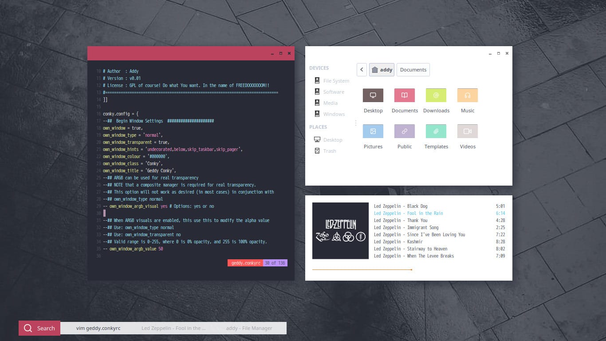Open the Music folder icon
Viewport: 606px width, 341px height.
468,95
